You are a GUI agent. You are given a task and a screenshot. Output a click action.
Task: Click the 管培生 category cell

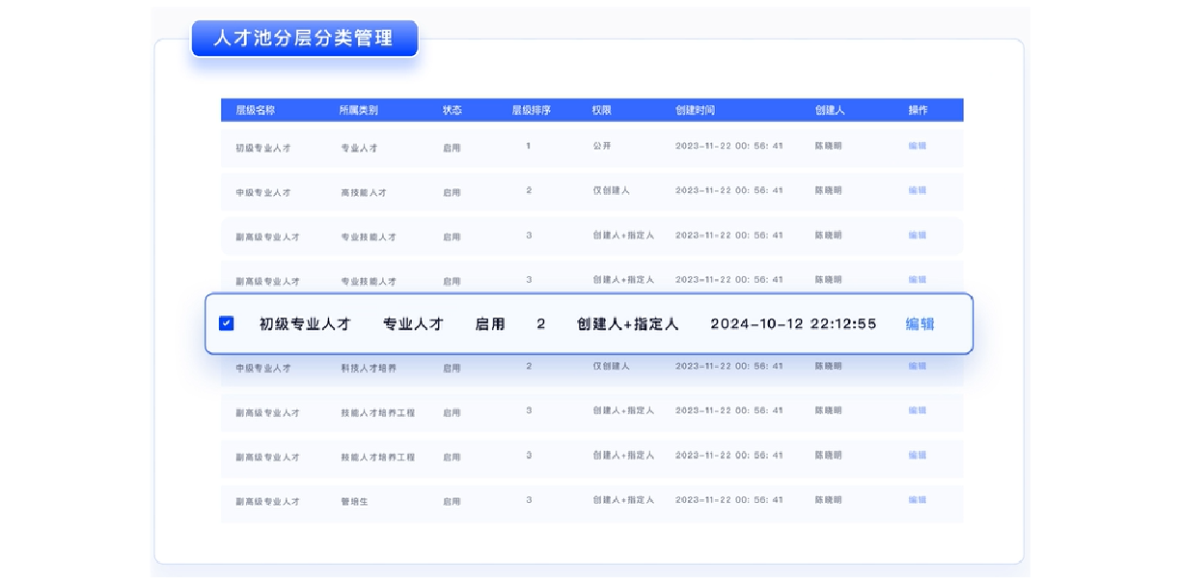(354, 502)
